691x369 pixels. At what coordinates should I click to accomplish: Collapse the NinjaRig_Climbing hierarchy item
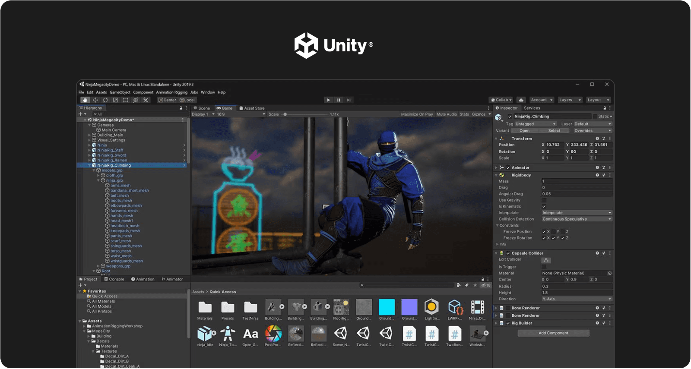pyautogui.click(x=89, y=165)
